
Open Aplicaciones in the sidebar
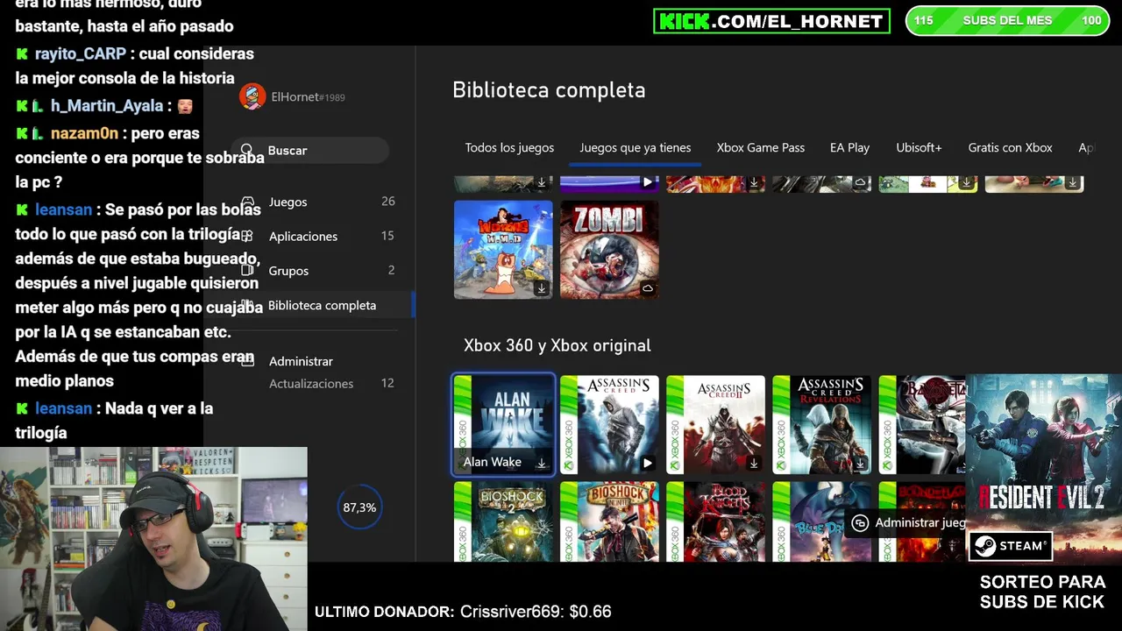pyautogui.click(x=317, y=236)
